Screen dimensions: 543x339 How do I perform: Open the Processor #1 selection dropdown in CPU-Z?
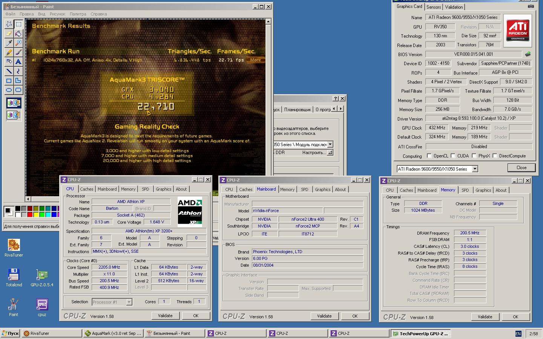point(129,302)
